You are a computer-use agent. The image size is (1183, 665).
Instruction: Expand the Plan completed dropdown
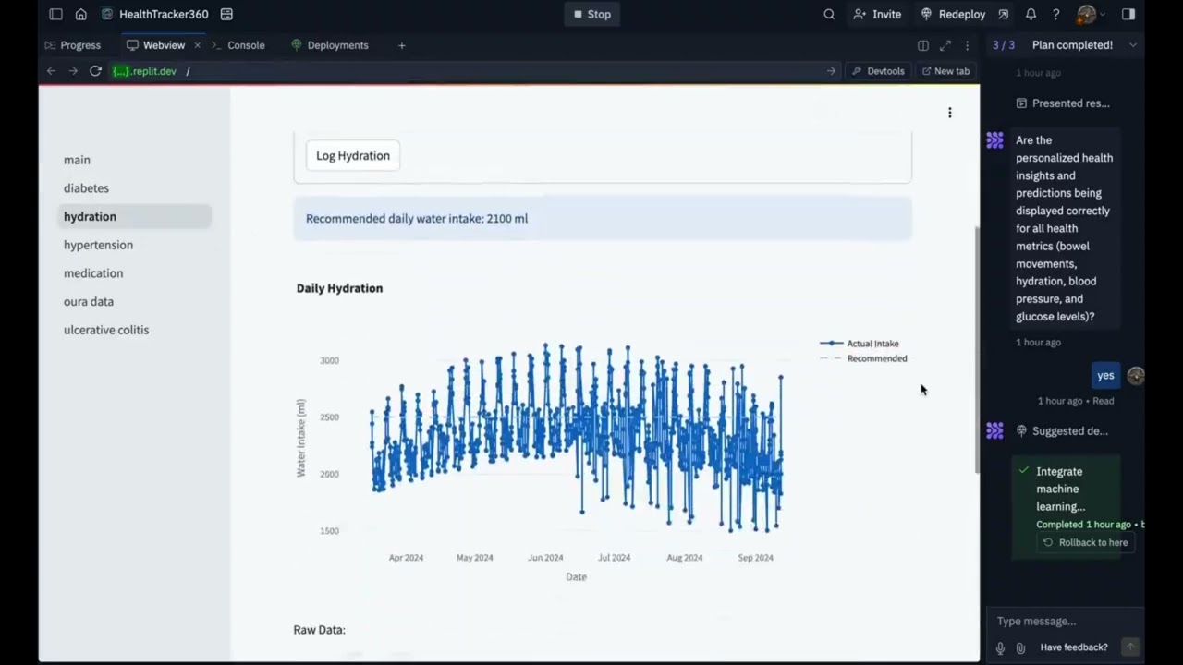[1133, 45]
